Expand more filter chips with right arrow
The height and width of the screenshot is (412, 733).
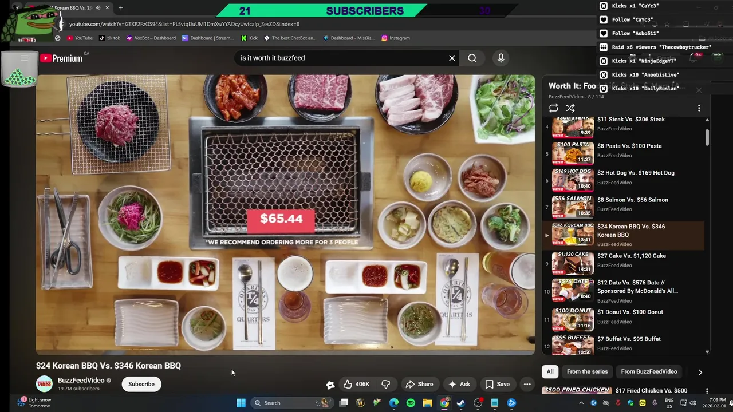tap(700, 372)
